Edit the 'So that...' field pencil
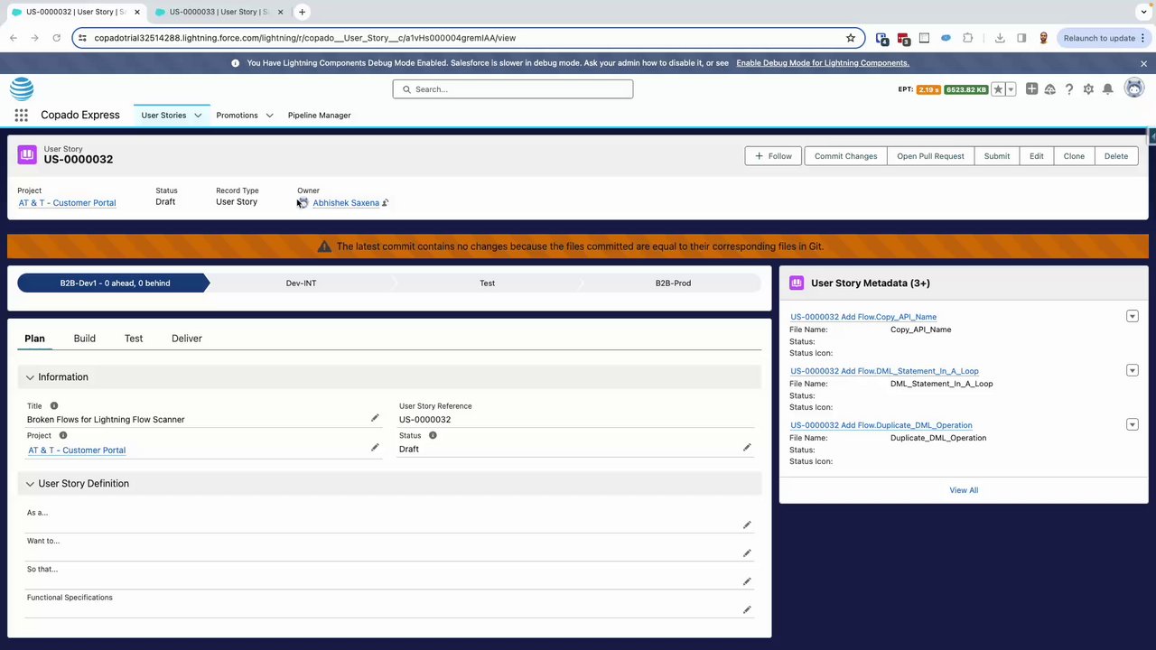1156x650 pixels. (x=747, y=581)
